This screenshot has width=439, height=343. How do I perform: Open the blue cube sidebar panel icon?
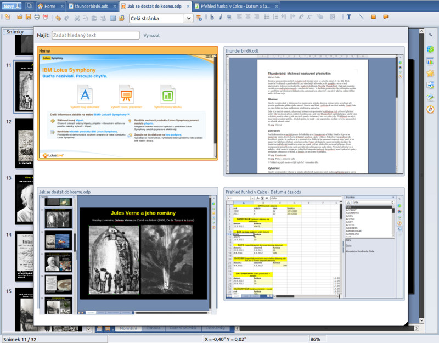click(430, 49)
